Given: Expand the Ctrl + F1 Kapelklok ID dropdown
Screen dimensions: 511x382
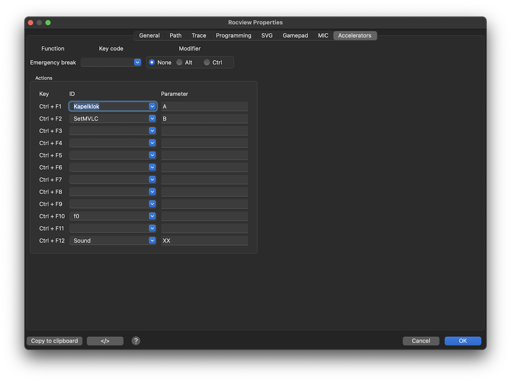Looking at the screenshot, I should click(x=152, y=106).
